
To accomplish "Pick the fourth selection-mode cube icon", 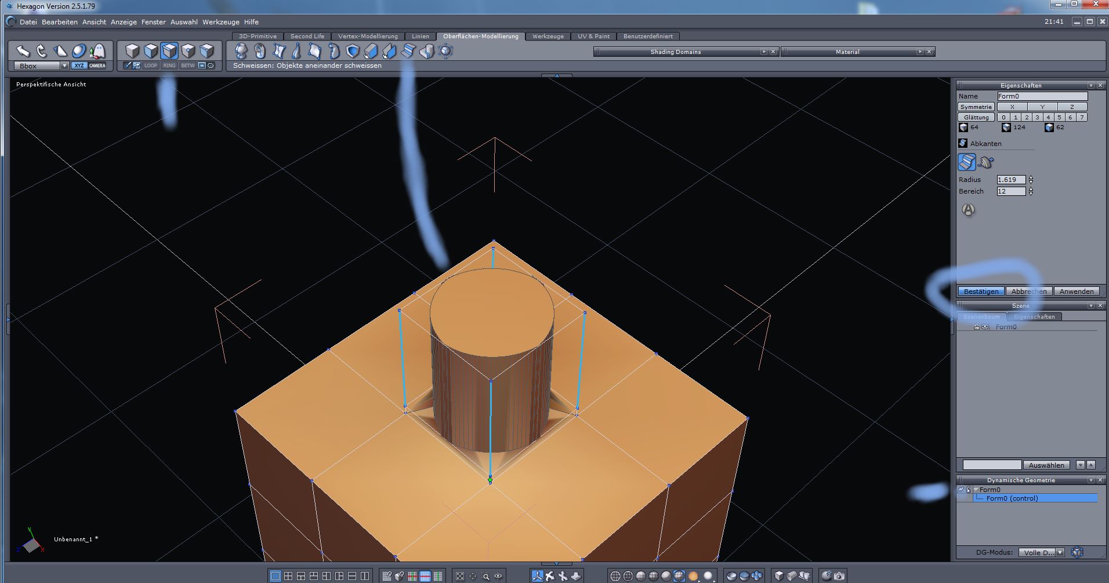I will (x=188, y=51).
